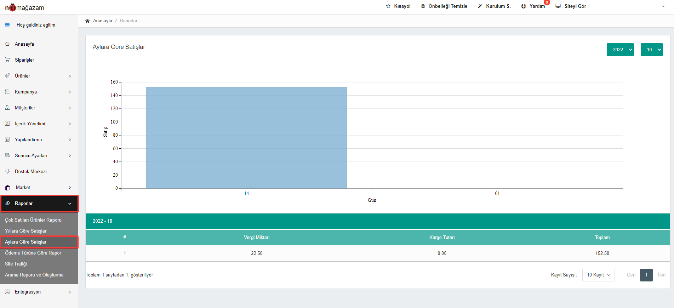Screen dimensions: 674x308
Task: Collapse the Raporlar menu chevron
Action: click(x=70, y=204)
